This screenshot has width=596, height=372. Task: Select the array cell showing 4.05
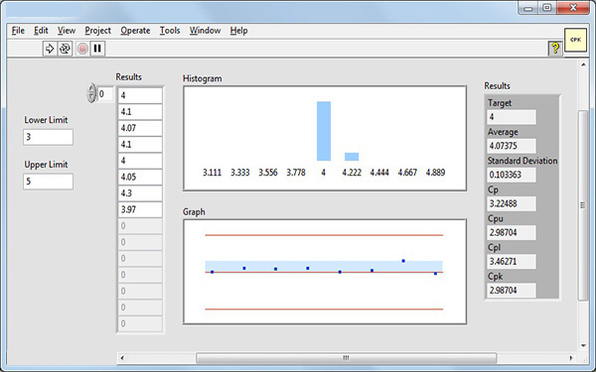140,177
